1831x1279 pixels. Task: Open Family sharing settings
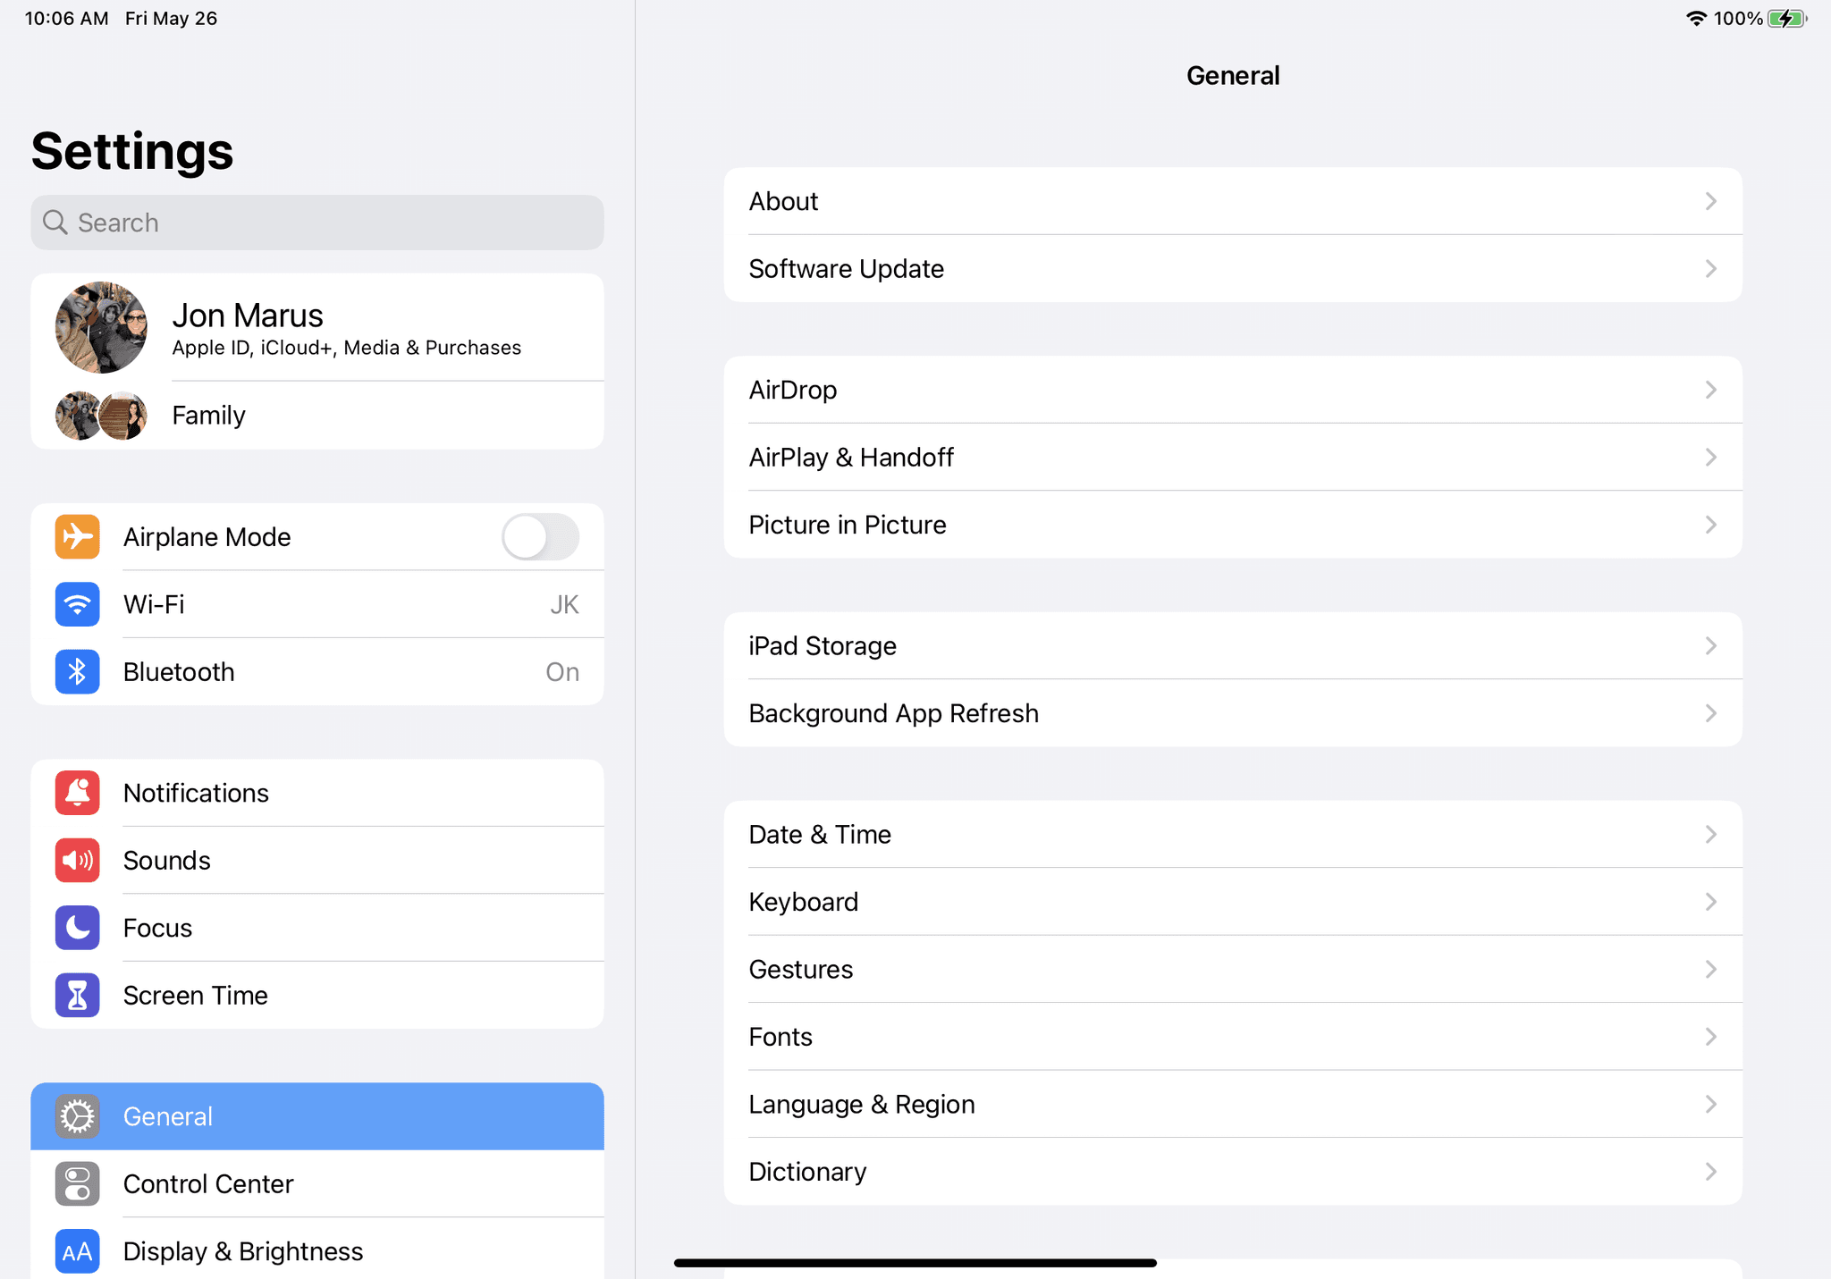click(x=317, y=416)
